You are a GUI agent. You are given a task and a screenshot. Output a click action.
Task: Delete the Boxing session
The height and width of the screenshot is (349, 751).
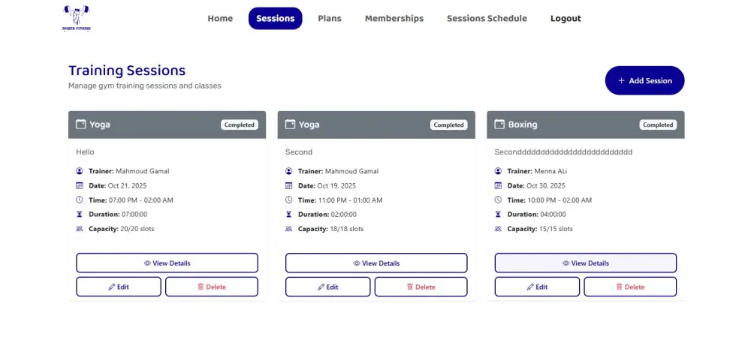[630, 287]
